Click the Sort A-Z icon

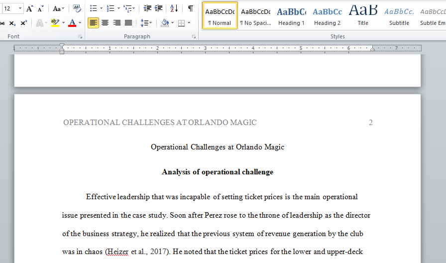click(174, 8)
